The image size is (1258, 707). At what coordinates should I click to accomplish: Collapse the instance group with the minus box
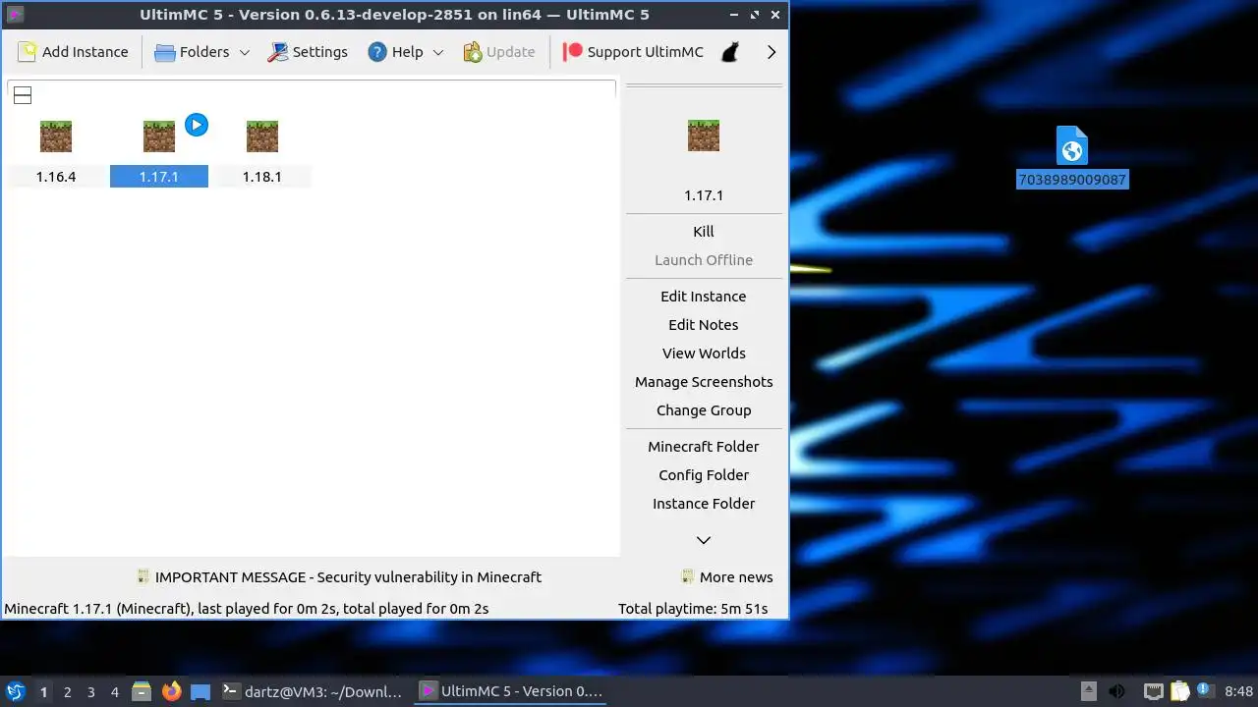(23, 95)
